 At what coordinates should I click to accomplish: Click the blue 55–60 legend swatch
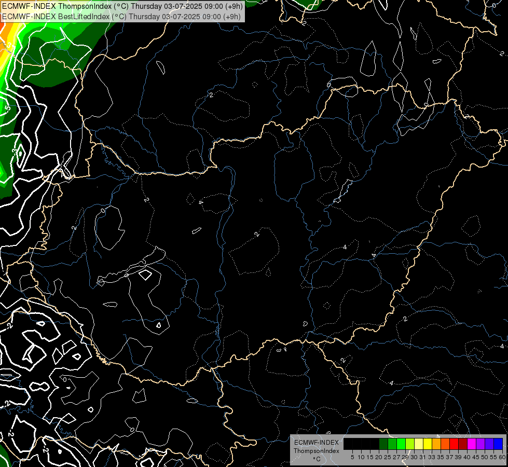pos(498,444)
